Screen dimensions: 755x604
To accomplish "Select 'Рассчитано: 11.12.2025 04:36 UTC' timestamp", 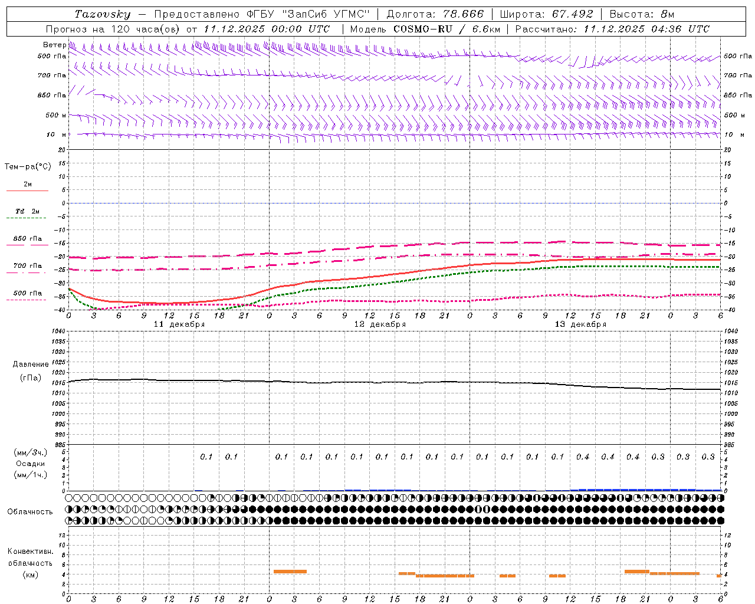I will coord(612,29).
